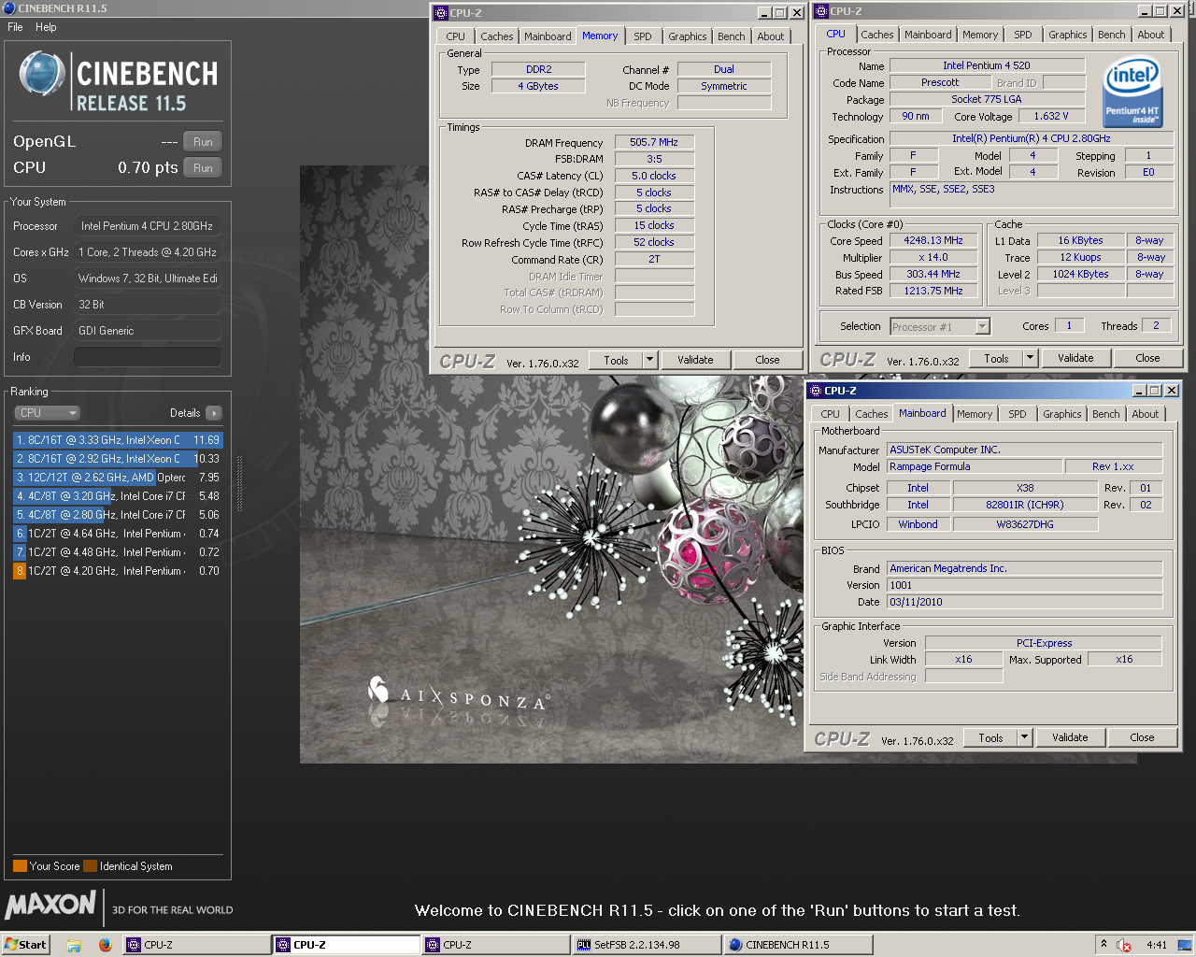Open Tools dropdown arrow in CPU-Z CPU window

[x=1031, y=358]
